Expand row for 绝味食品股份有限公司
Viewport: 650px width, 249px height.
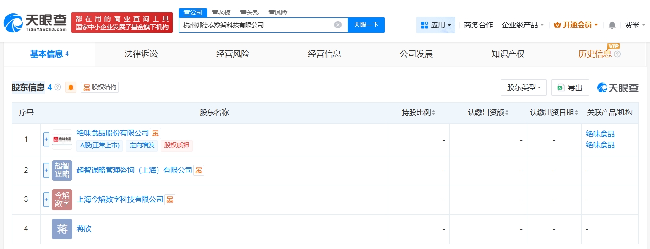coord(46,140)
